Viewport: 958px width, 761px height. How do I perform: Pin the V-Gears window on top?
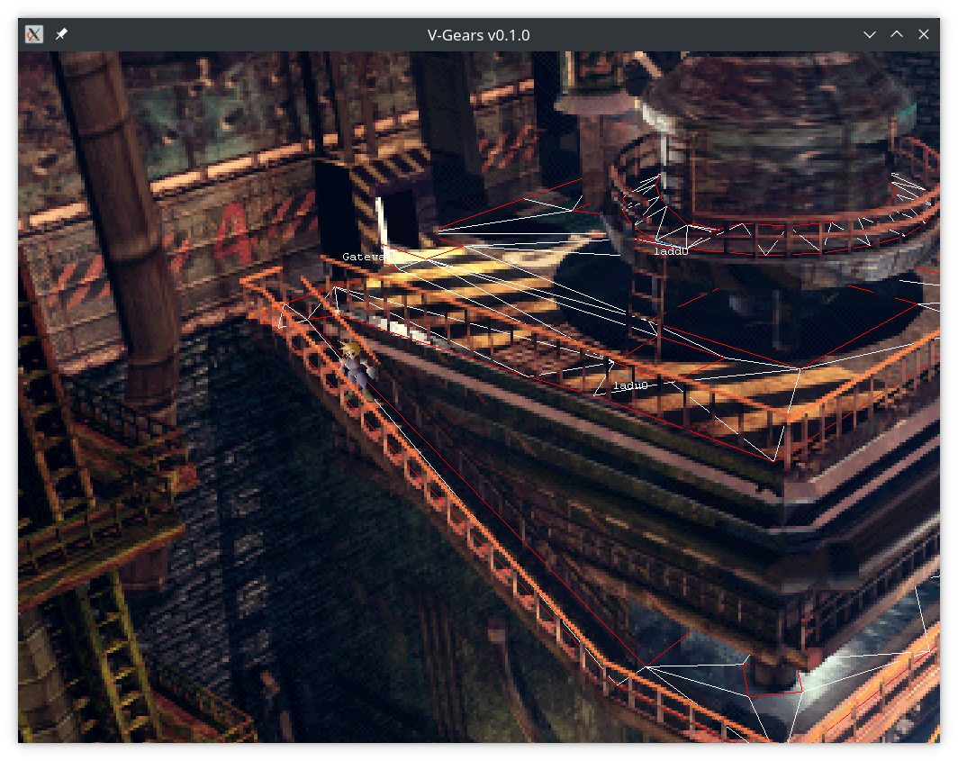(61, 34)
